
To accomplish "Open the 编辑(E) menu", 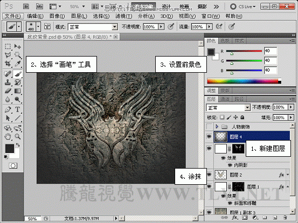I will [35, 16].
